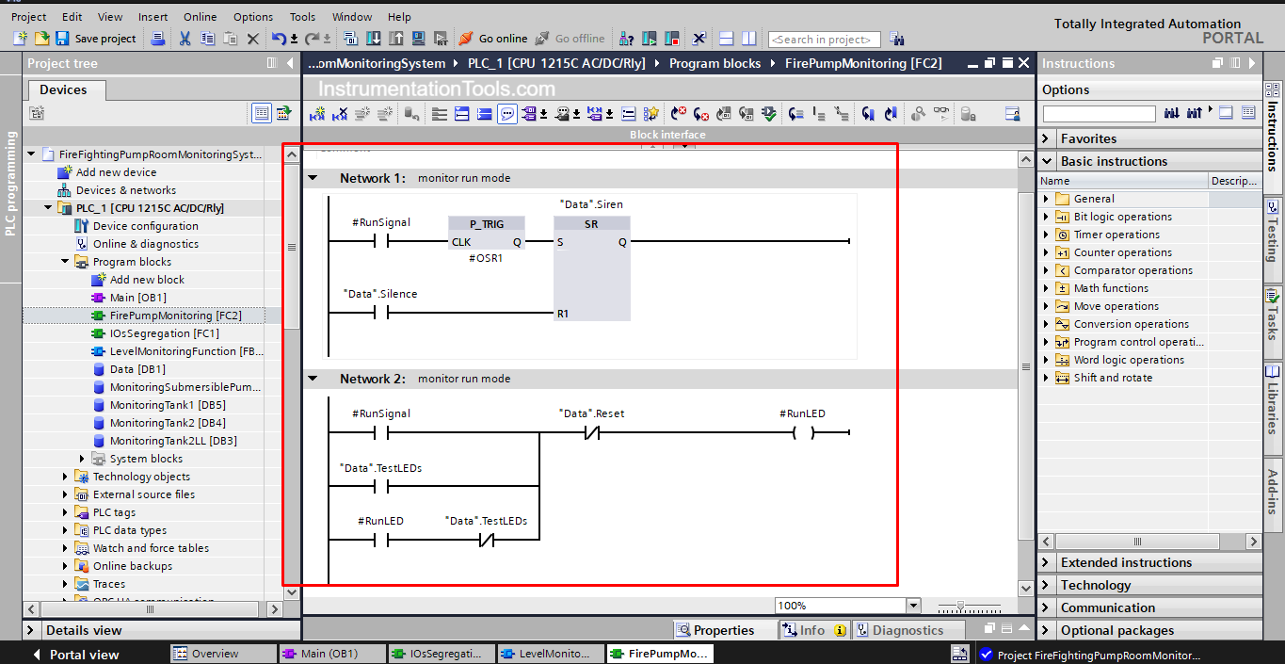Open the Online menu

point(200,17)
